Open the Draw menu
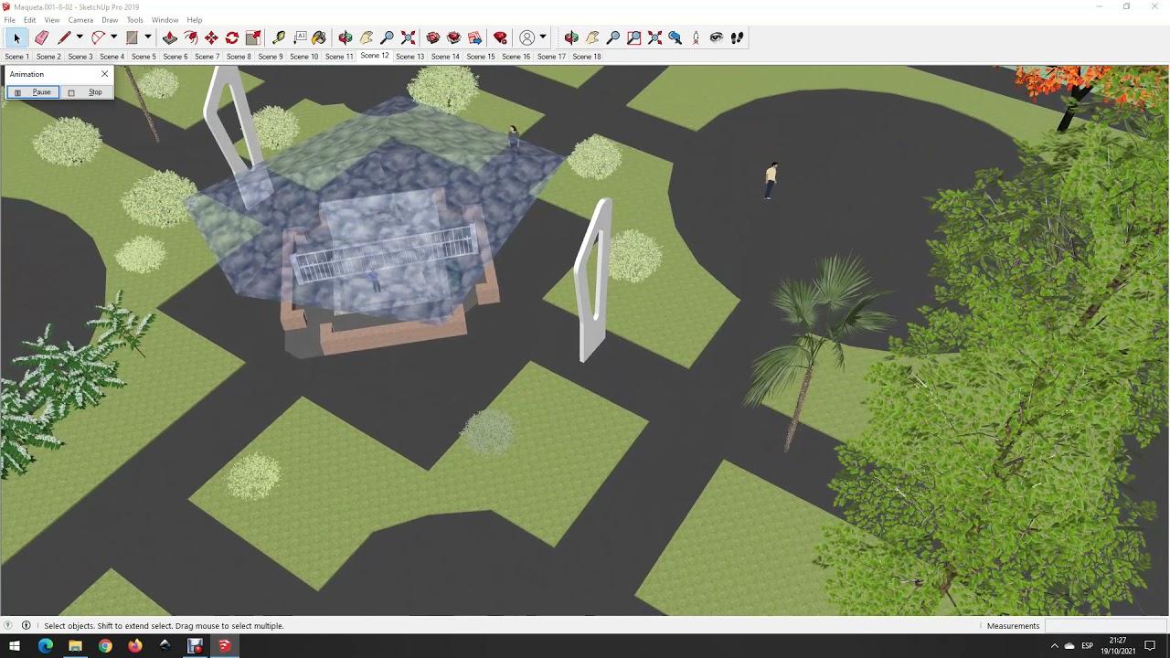This screenshot has height=658, width=1170. click(110, 19)
